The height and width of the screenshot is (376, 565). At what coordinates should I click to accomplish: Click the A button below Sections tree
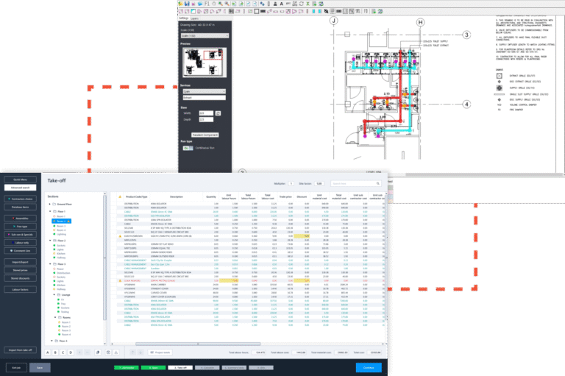point(48,352)
